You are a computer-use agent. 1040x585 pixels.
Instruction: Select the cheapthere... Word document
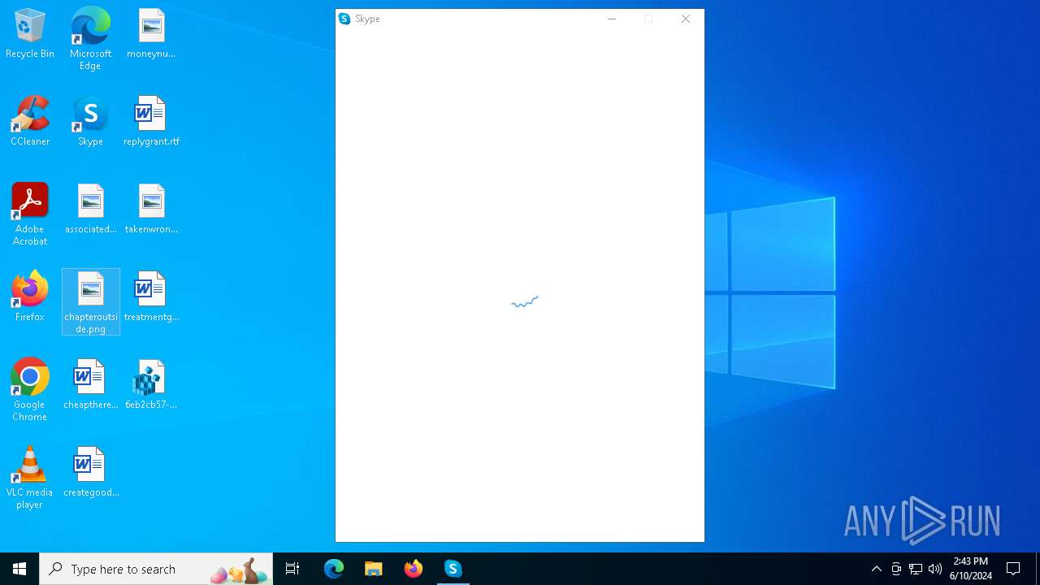pos(90,385)
